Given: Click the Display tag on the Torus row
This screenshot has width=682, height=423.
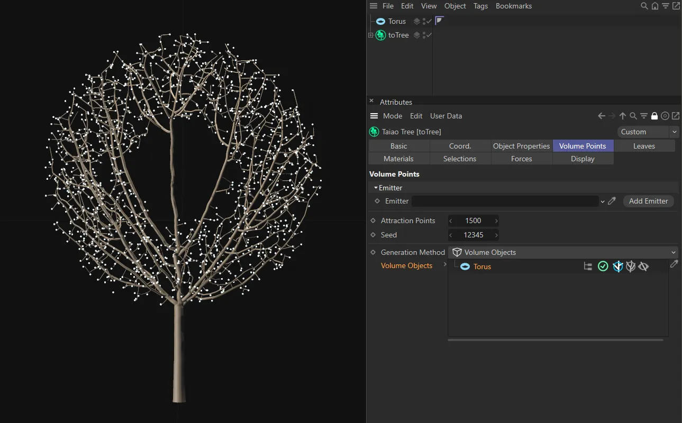Looking at the screenshot, I should 439,21.
